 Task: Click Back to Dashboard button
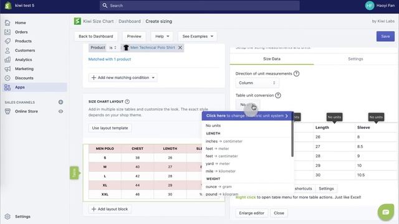[95, 36]
